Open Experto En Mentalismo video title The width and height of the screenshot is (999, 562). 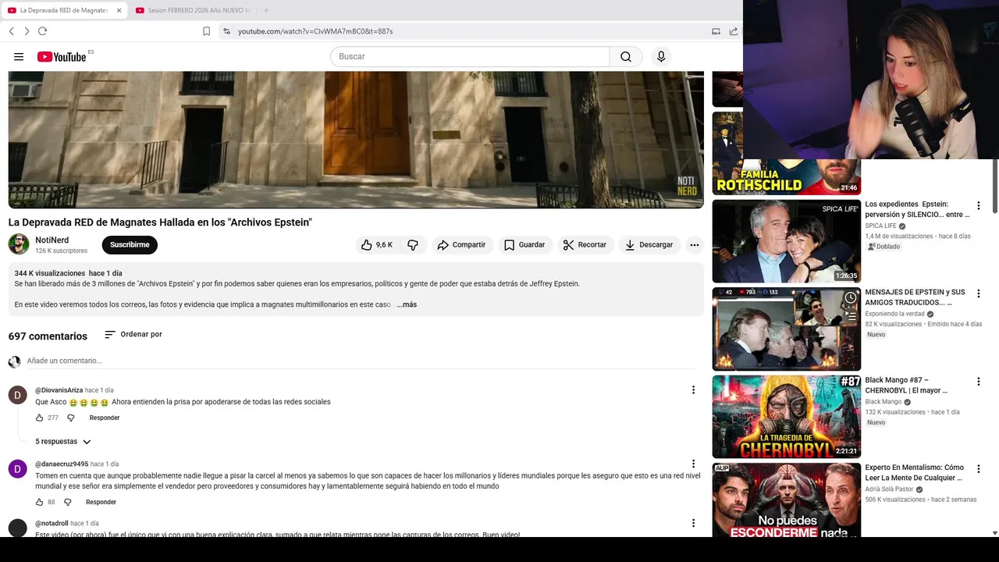pyautogui.click(x=915, y=473)
